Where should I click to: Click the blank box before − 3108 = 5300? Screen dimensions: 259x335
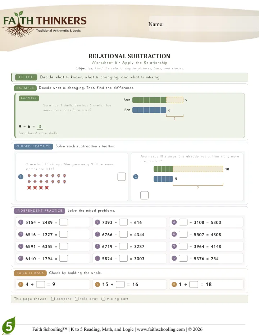pos(183,222)
